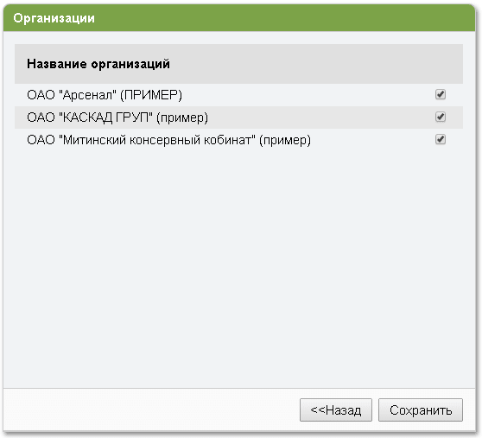Click the word ПРИМЕР in the Арсенал row
482x438 pixels.
pyautogui.click(x=151, y=95)
